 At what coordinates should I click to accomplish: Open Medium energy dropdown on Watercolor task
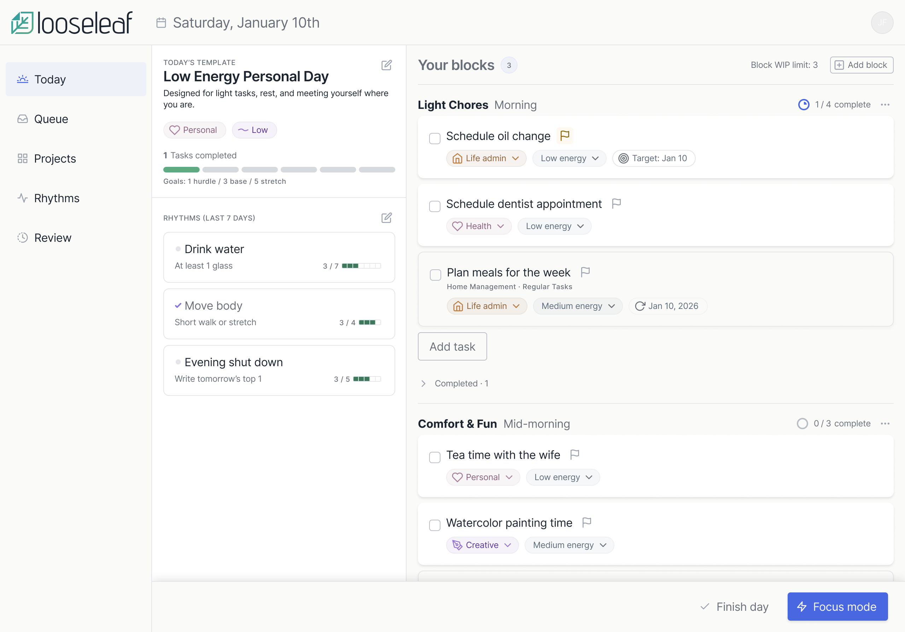(569, 545)
